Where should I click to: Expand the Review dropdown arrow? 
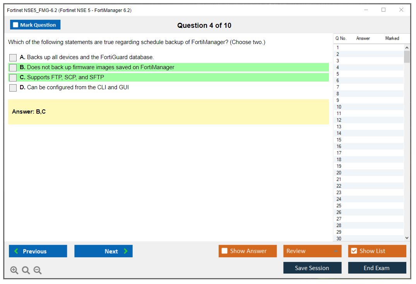pos(336,251)
